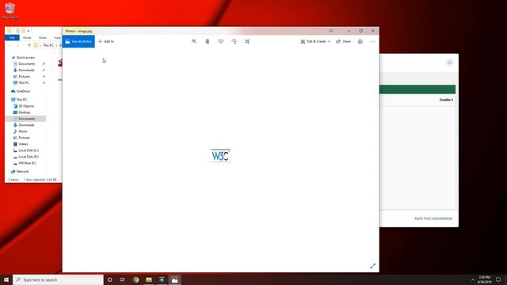This screenshot has width=507, height=285.
Task: Open the Recycle Bin desktop icon
Action: (x=10, y=10)
